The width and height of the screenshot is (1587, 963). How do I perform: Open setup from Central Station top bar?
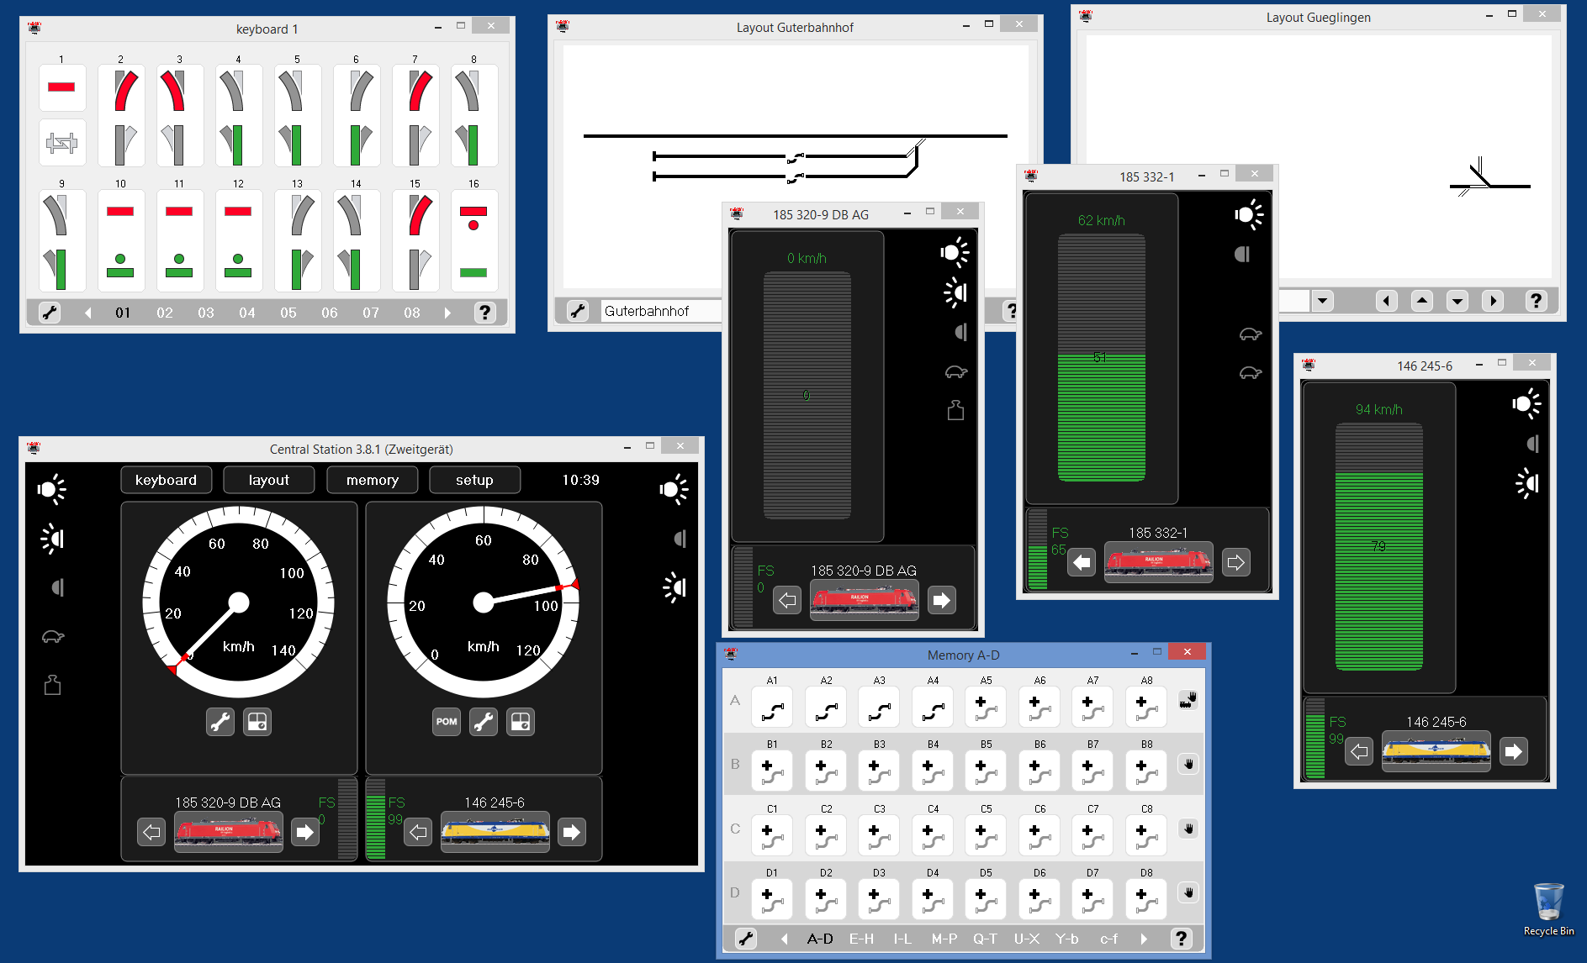click(475, 480)
